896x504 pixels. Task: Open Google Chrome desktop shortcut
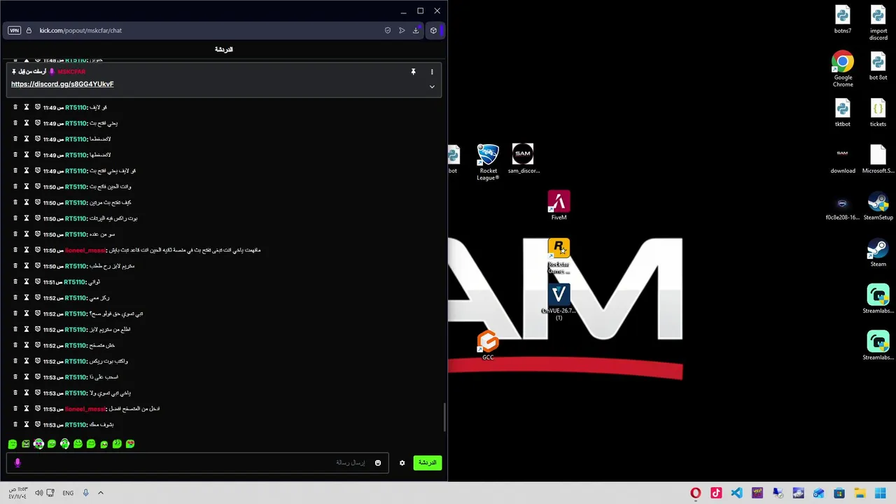843,69
